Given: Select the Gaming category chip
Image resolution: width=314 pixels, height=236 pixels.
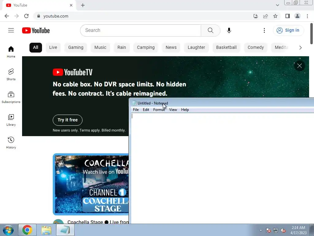Looking at the screenshot, I should coord(76,48).
